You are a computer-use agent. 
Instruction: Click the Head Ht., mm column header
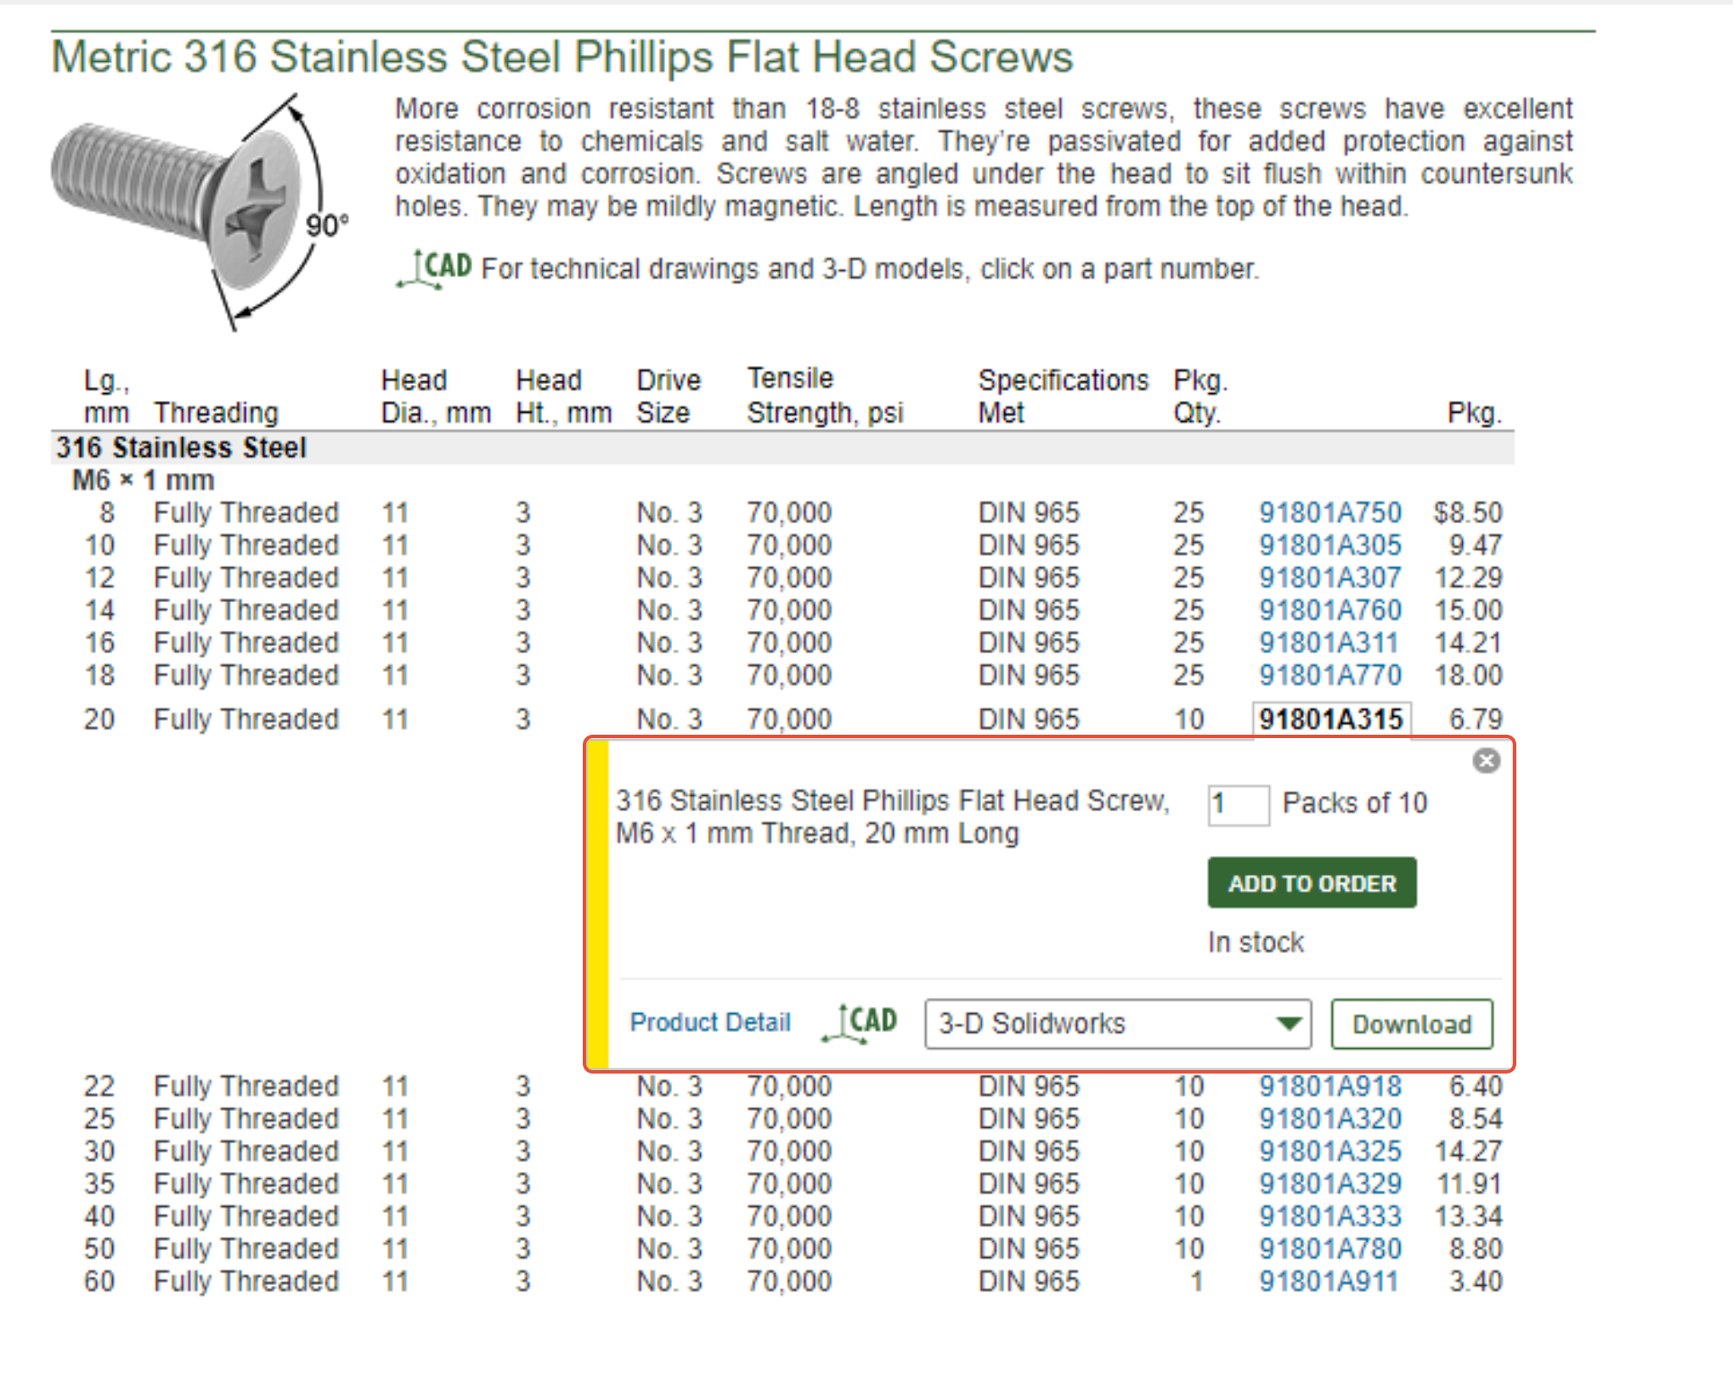[563, 396]
